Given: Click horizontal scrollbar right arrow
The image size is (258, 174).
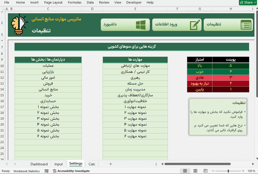Looking at the screenshot, I should 253,164.
